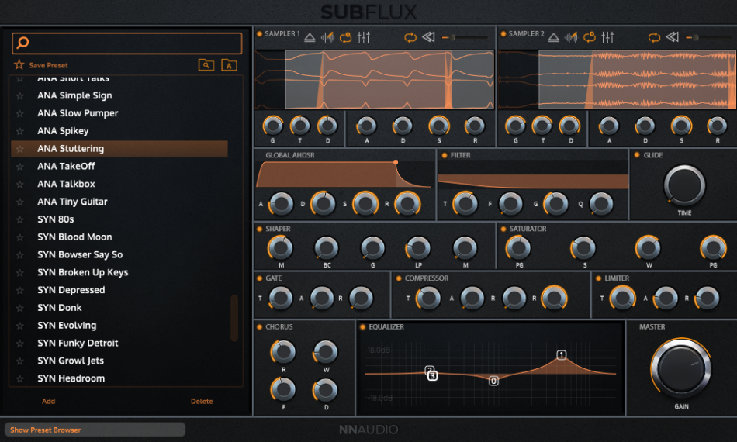Open Sampler 1 mixer sliders icon
The width and height of the screenshot is (737, 442).
coord(363,36)
